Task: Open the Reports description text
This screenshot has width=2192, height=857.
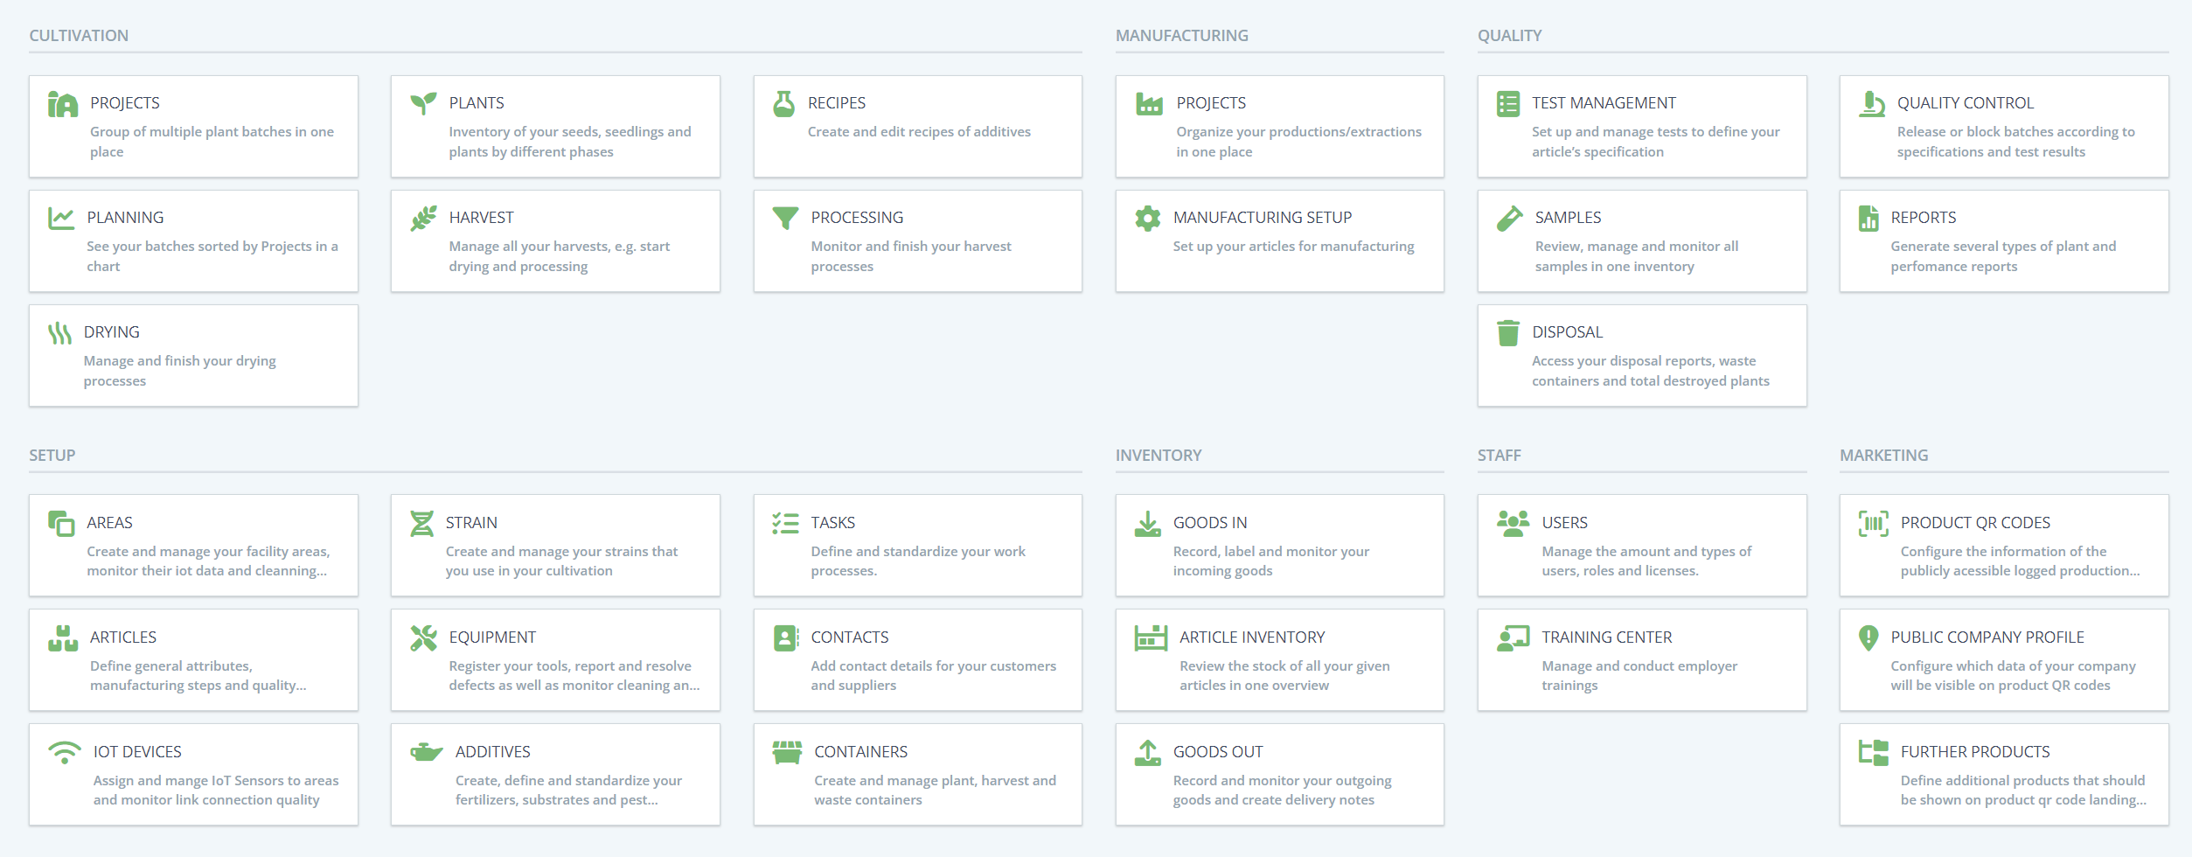Action: (2002, 256)
